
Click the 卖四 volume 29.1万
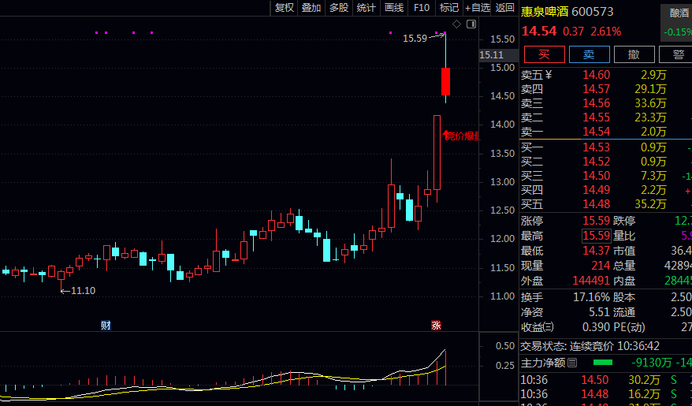pyautogui.click(x=650, y=89)
